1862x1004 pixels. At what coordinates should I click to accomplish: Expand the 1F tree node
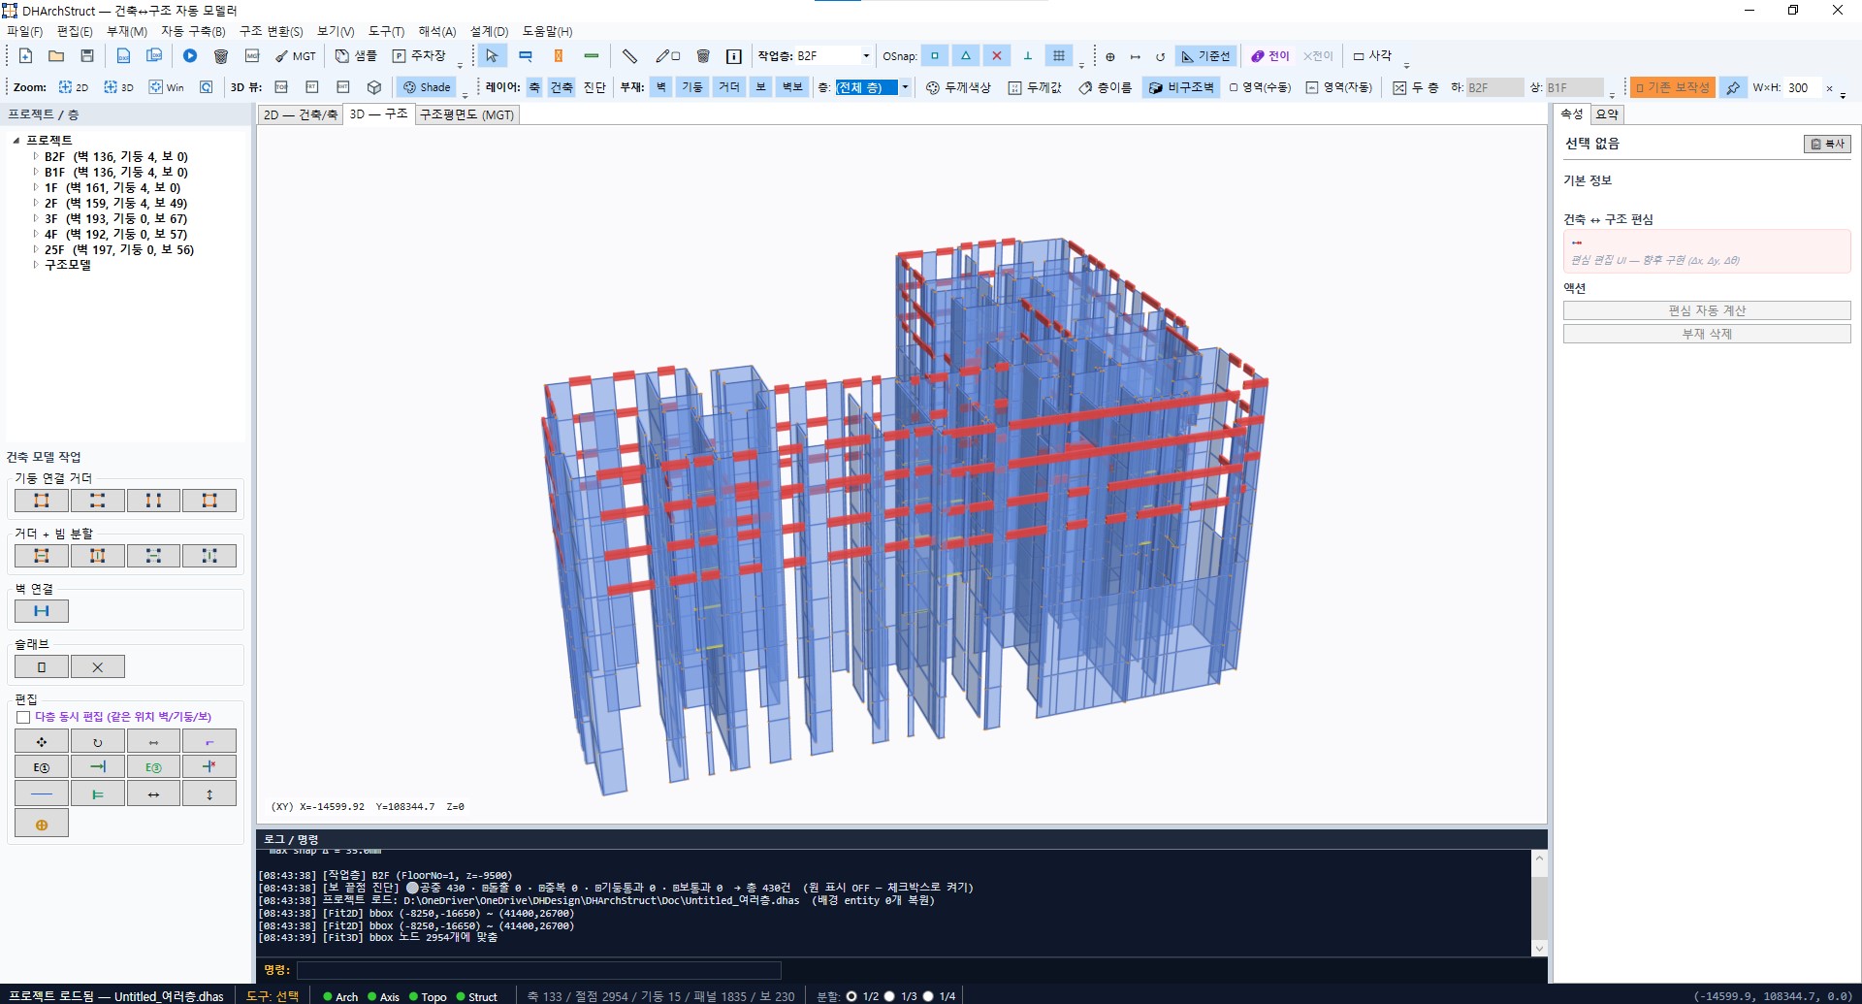(x=36, y=187)
